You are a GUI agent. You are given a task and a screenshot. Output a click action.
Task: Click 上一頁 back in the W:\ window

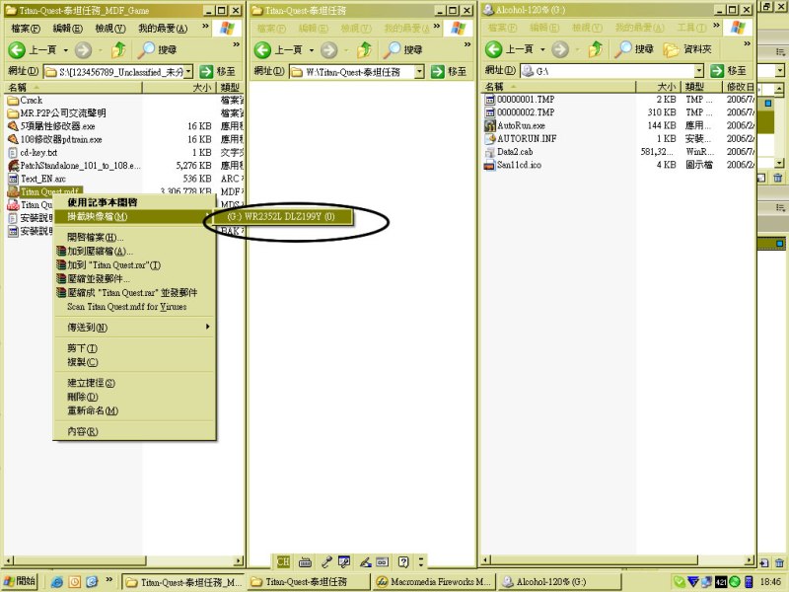point(278,50)
